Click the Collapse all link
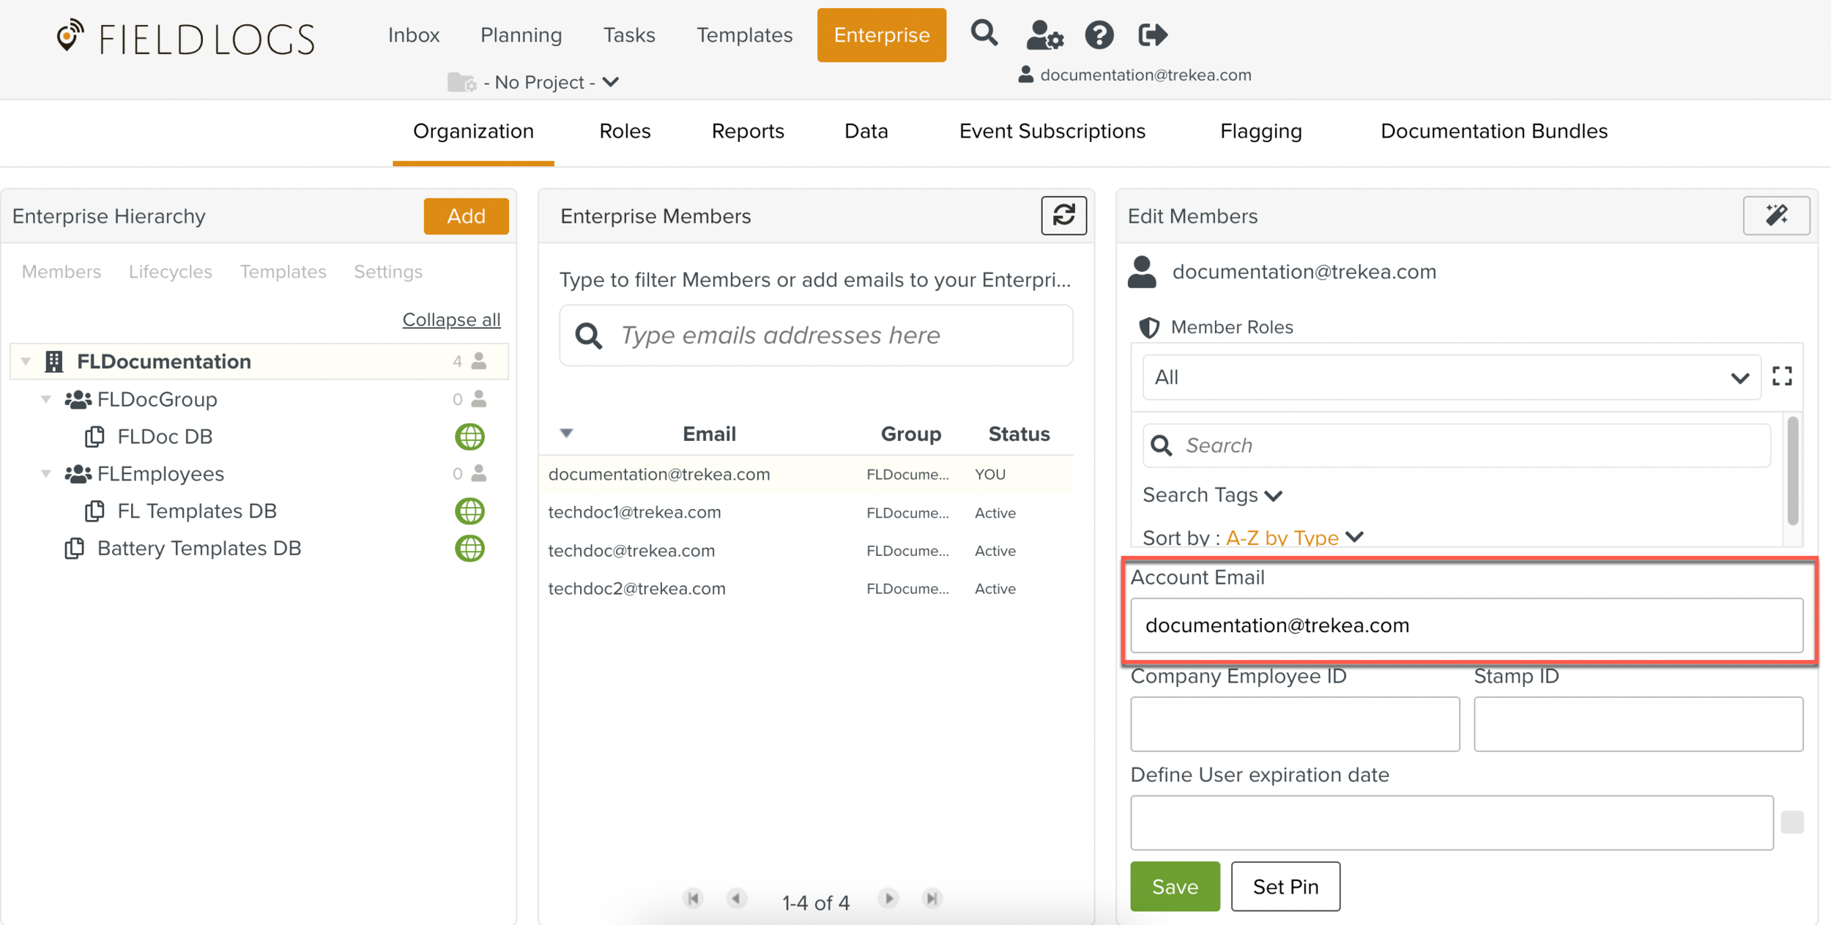 point(451,320)
